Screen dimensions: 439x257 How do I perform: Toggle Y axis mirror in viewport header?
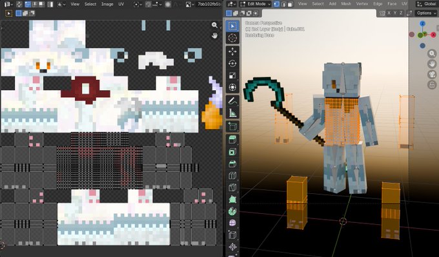coord(395,13)
